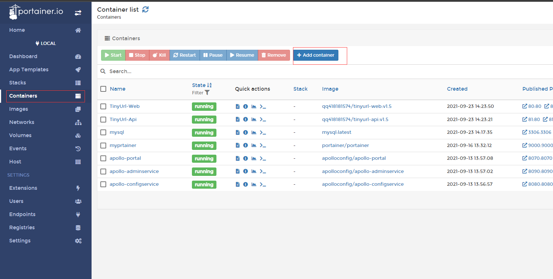Screen dimensions: 553x279
Task: Sort by Name column header
Action: coord(118,89)
